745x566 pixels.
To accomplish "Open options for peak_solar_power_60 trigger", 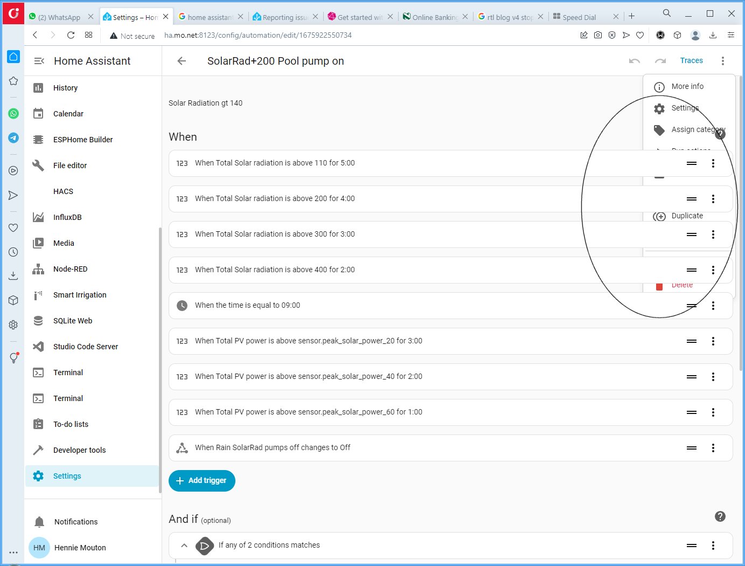I will coord(713,412).
